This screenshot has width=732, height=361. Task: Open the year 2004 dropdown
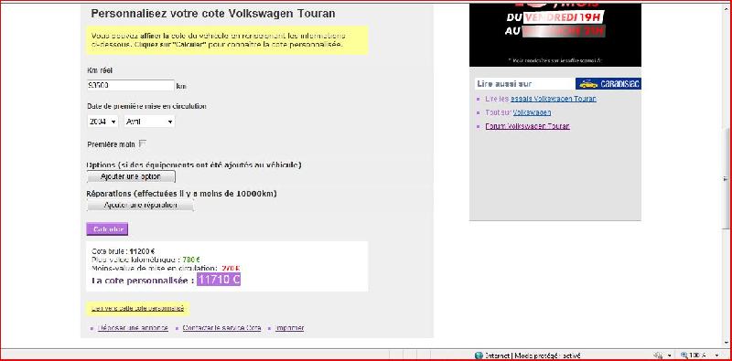click(x=102, y=122)
